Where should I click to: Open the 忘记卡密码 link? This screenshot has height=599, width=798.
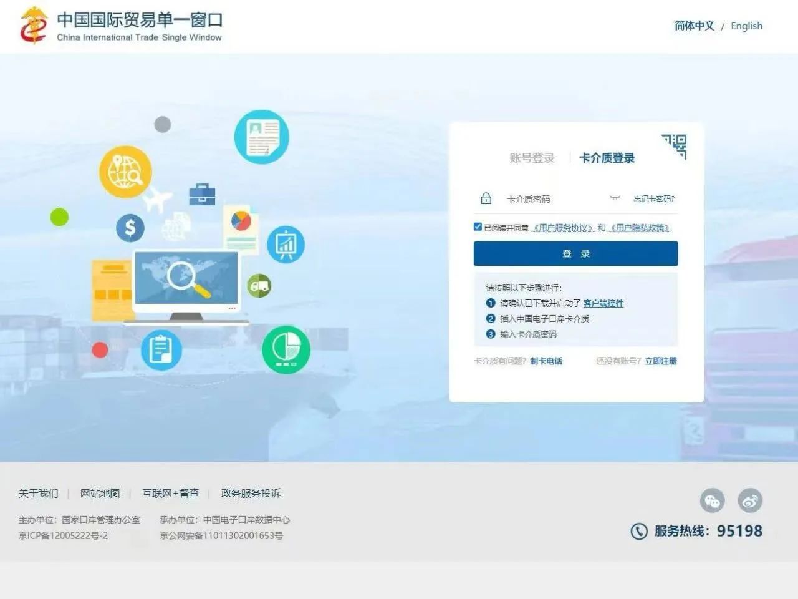[654, 199]
